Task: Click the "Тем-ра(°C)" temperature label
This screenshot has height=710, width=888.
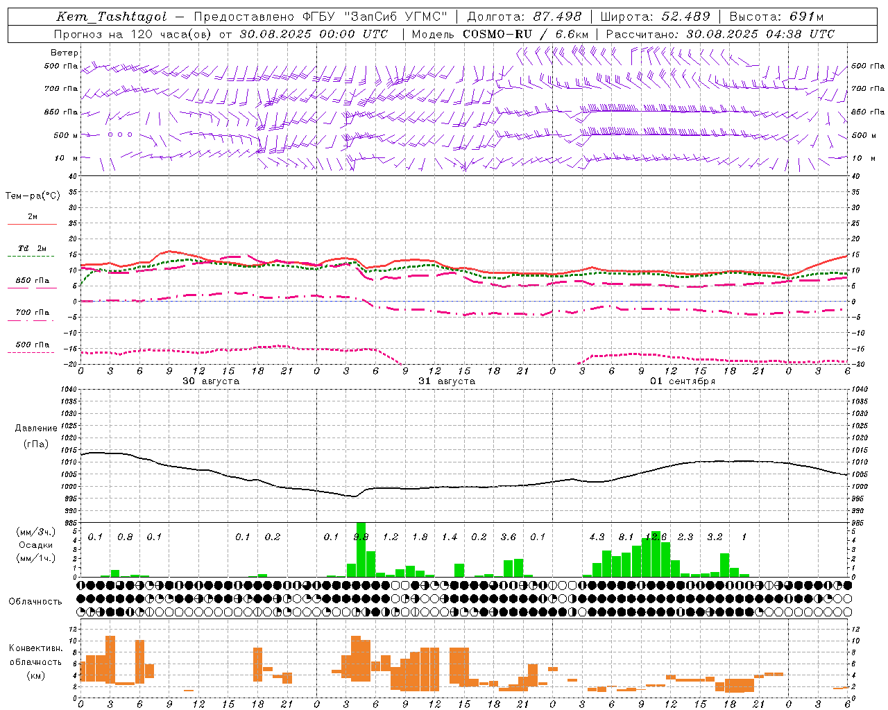Action: [x=33, y=196]
